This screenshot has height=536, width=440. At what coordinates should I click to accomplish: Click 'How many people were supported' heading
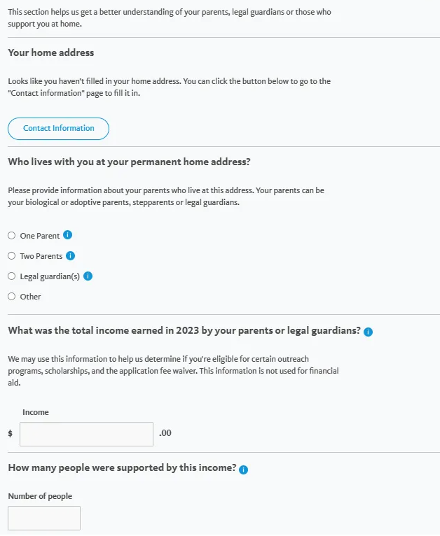[122, 468]
